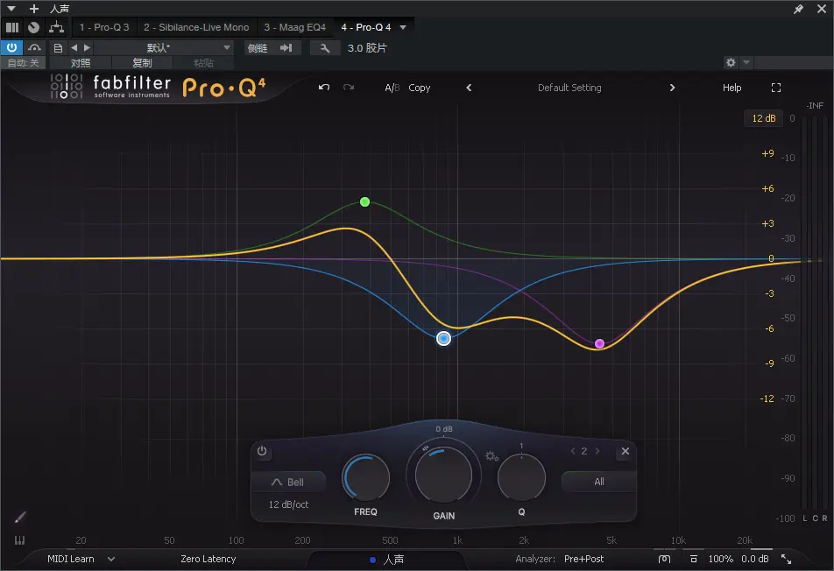834x571 pixels.
Task: Click the 0.0 dB output level value
Action: (x=755, y=559)
